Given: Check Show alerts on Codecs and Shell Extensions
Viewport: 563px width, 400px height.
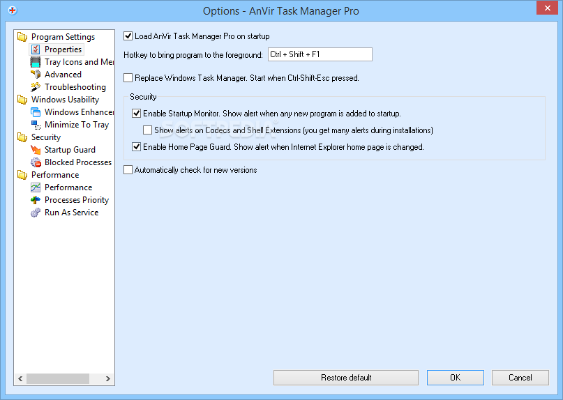Looking at the screenshot, I should pos(148,130).
